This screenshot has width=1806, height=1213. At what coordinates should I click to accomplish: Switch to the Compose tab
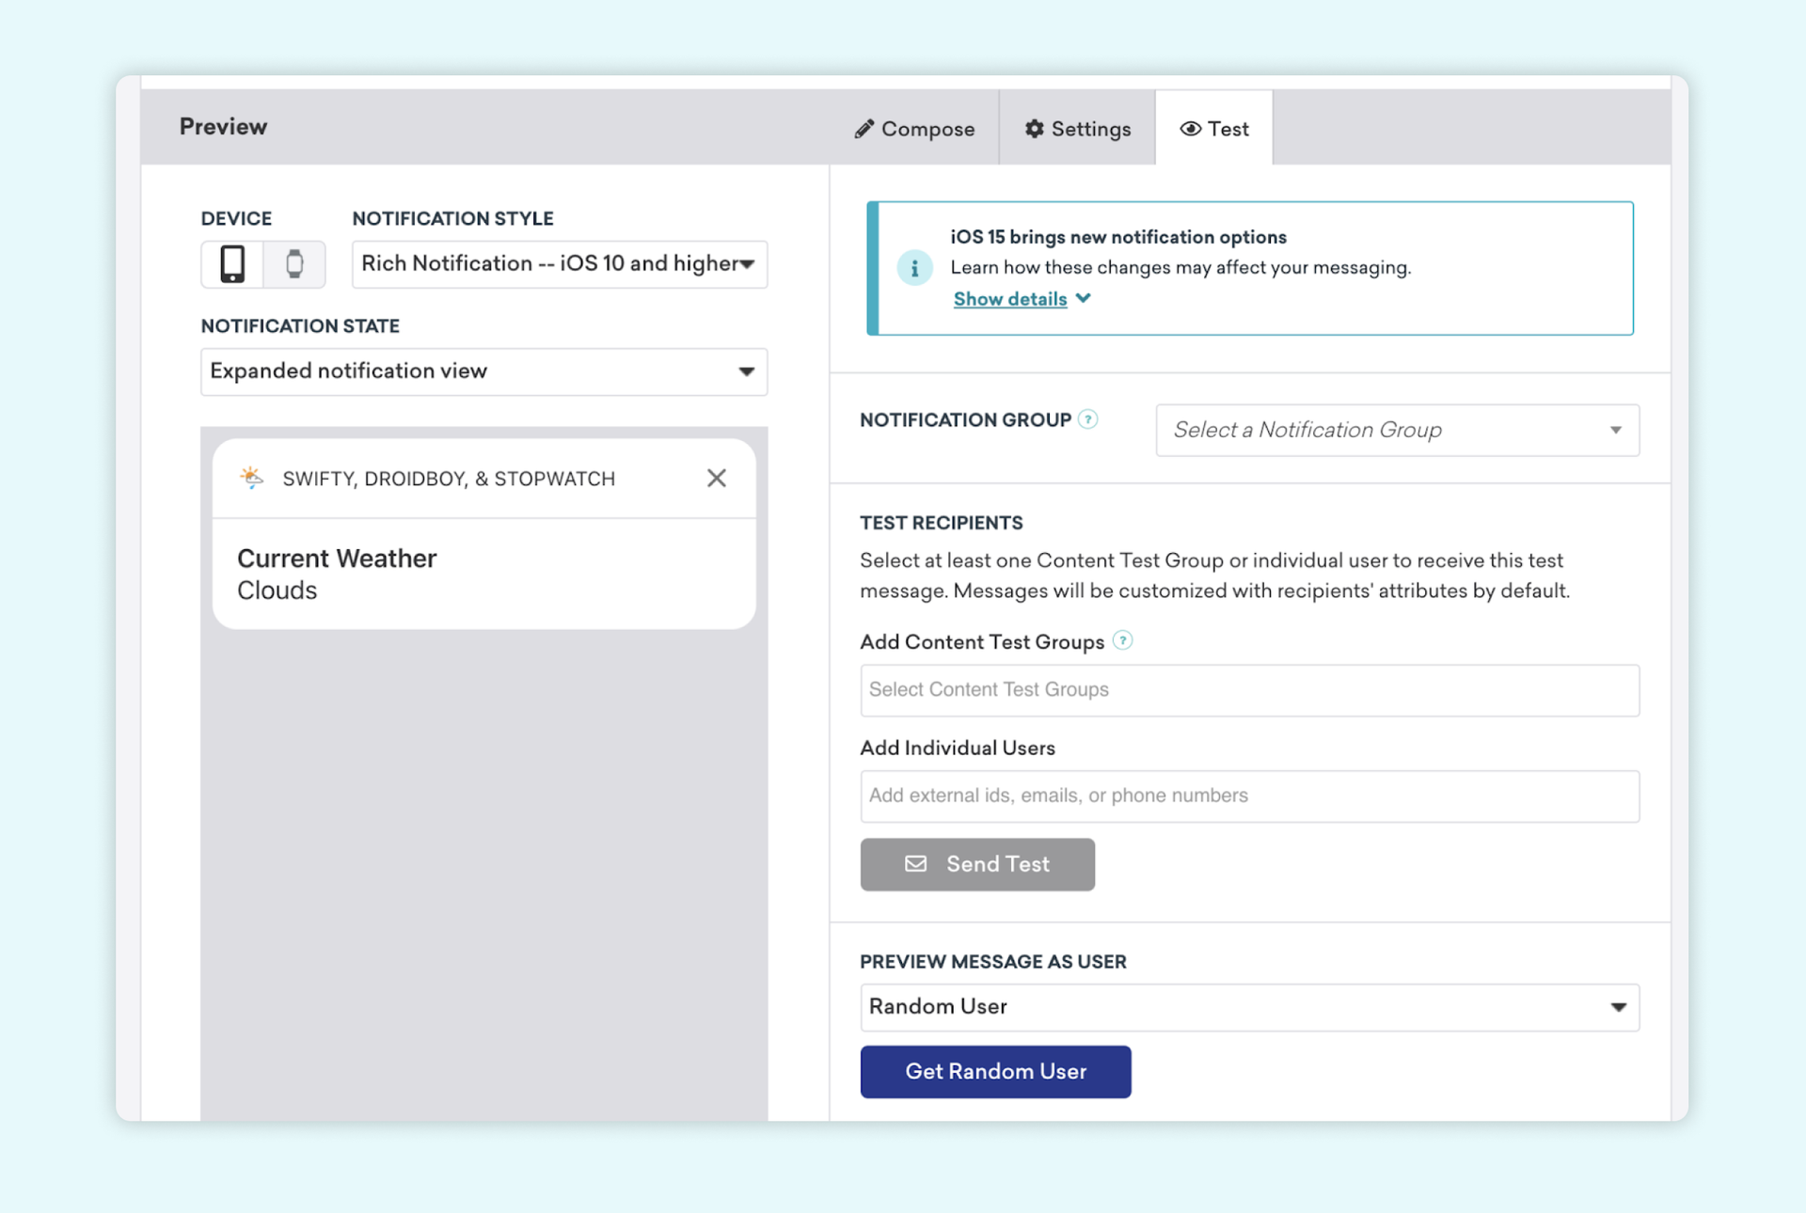(x=914, y=129)
